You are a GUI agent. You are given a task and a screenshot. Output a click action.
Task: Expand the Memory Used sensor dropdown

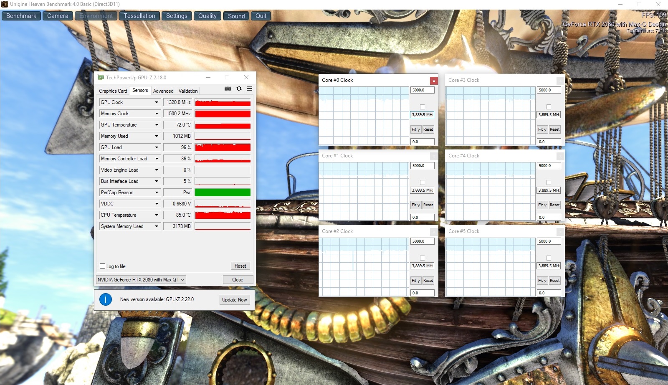(x=157, y=136)
